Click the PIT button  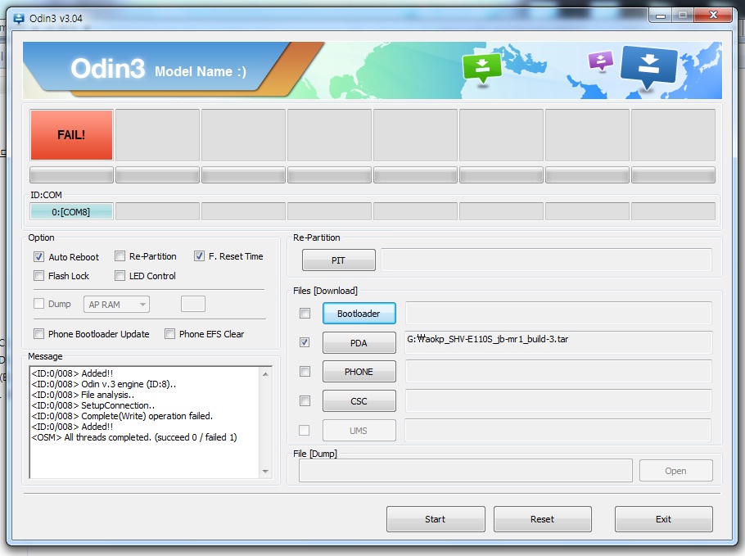click(338, 260)
